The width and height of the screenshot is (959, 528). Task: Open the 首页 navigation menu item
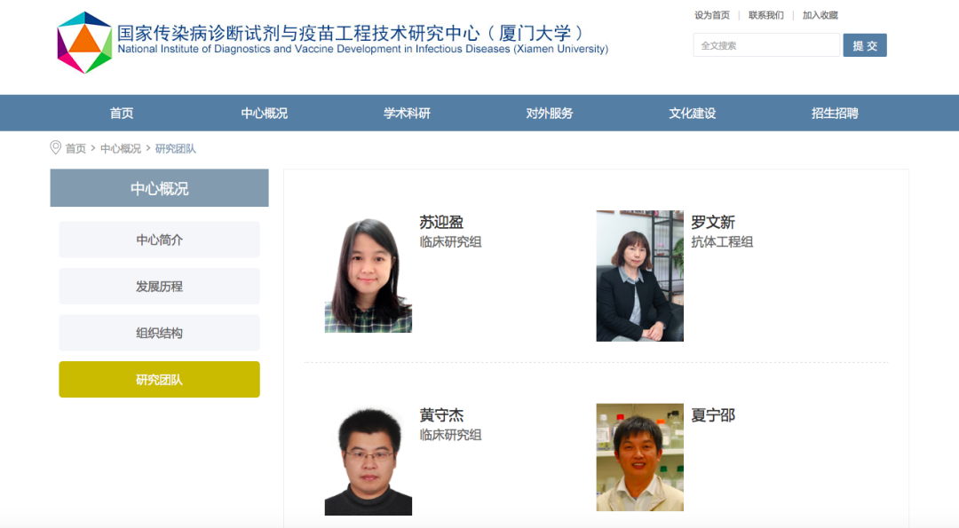[x=121, y=113]
